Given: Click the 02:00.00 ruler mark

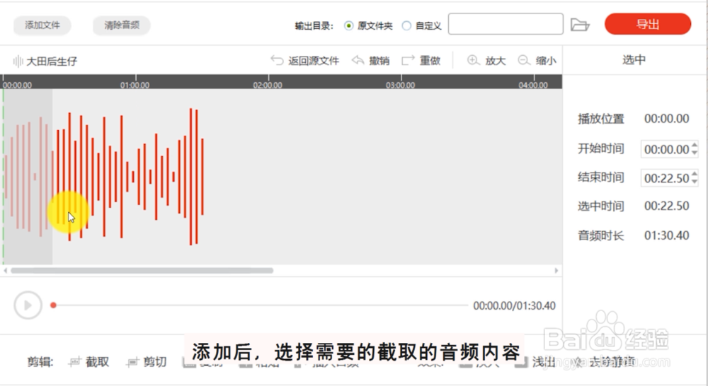Looking at the screenshot, I should pyautogui.click(x=268, y=85).
